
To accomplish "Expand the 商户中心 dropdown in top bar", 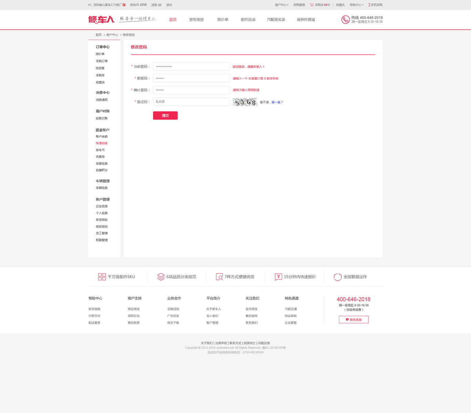I will 282,5.
